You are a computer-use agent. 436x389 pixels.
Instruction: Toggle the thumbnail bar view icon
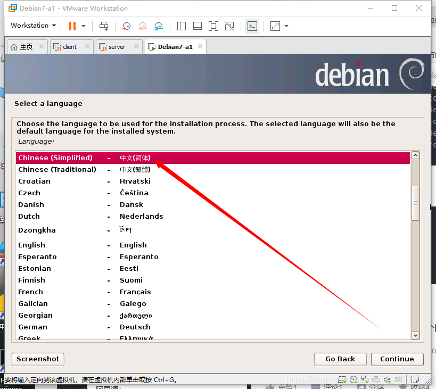pos(198,26)
